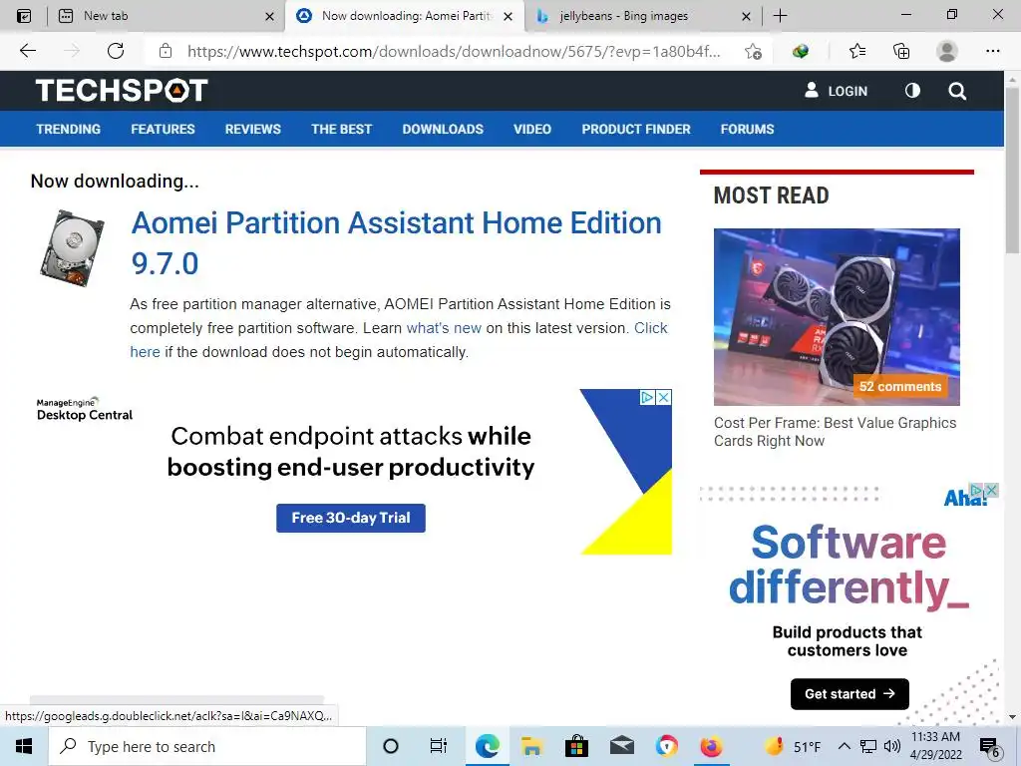Click the page vertical scrollbar thumb
Viewport: 1021px width, 766px height.
tap(1012, 171)
